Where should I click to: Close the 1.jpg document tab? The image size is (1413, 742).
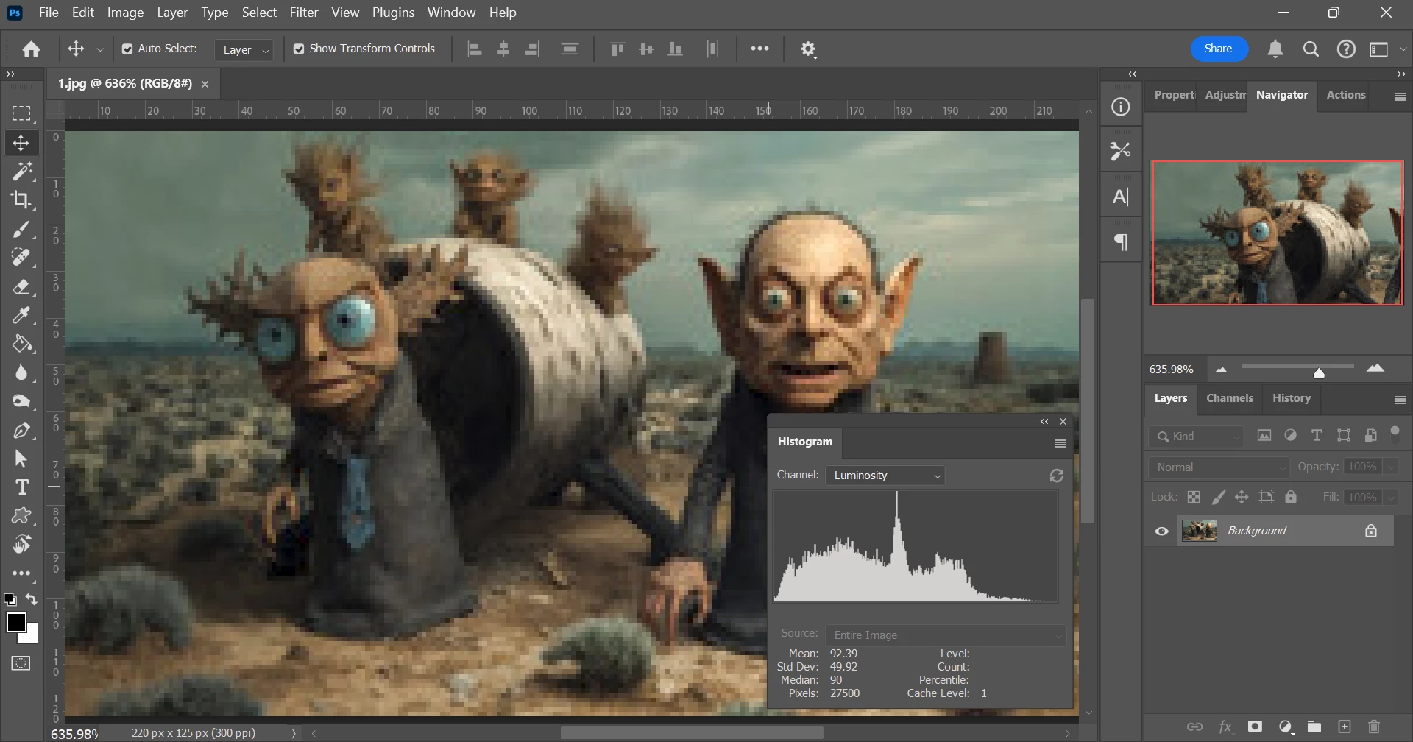point(205,84)
